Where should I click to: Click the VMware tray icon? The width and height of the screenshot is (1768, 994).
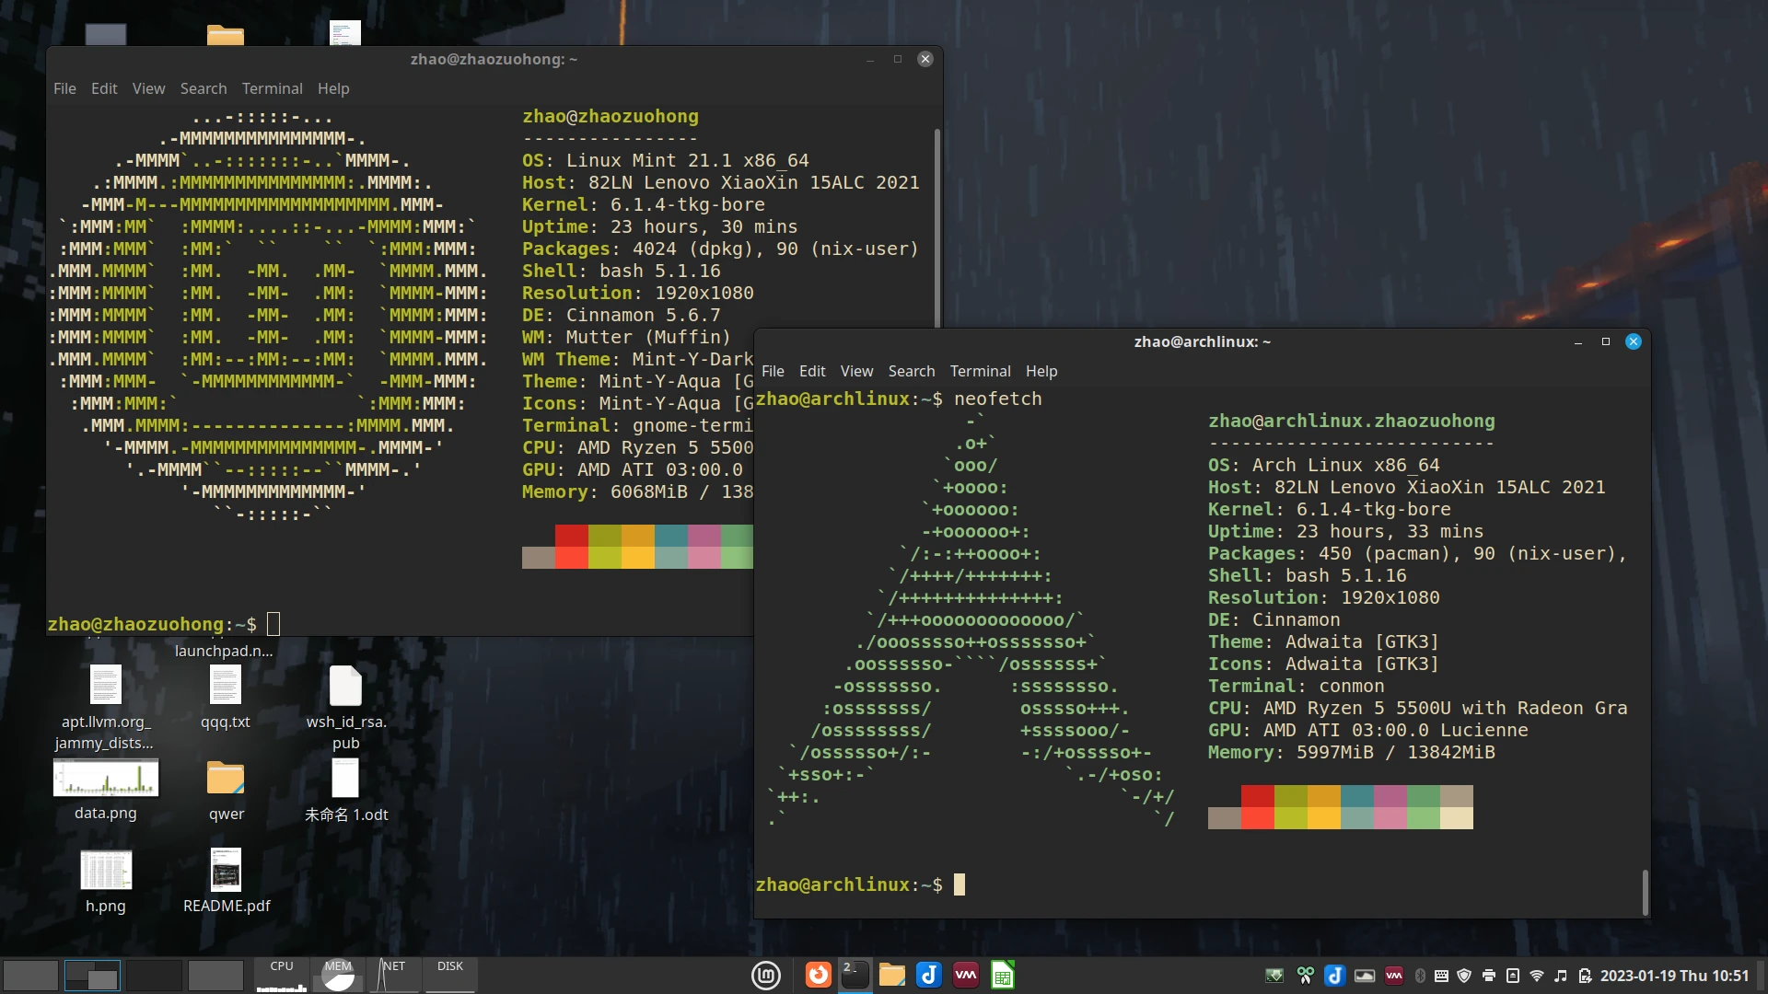coord(1394,976)
